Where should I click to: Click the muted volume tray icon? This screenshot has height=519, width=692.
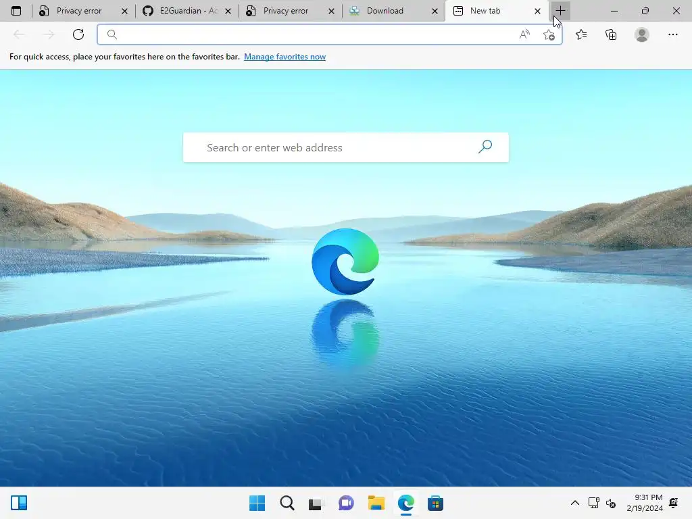point(611,503)
